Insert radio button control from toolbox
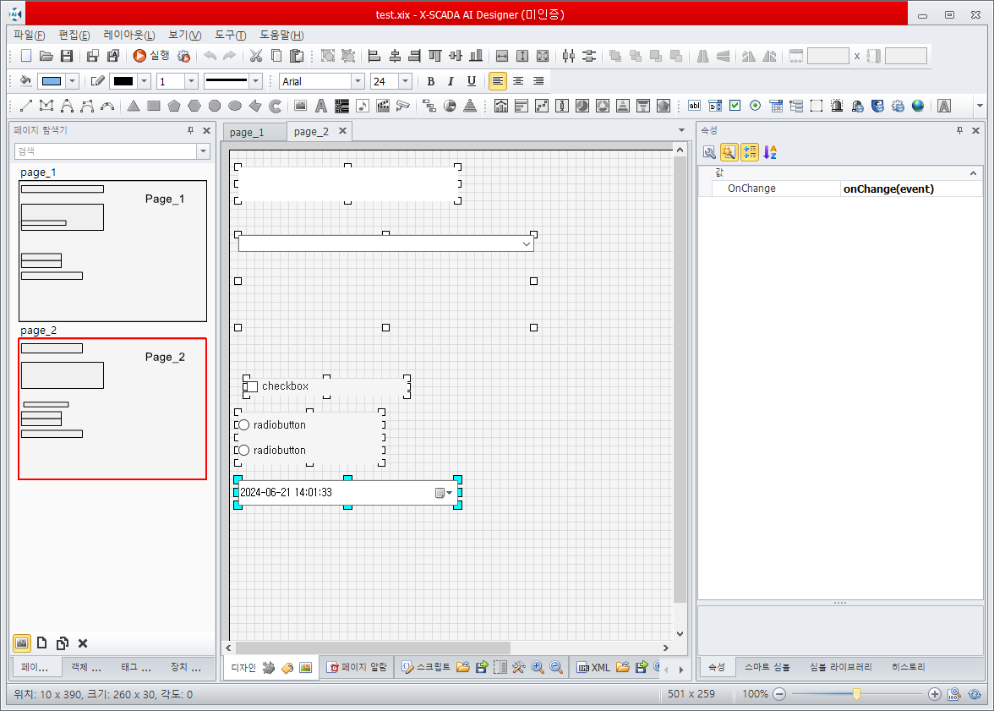 click(755, 106)
